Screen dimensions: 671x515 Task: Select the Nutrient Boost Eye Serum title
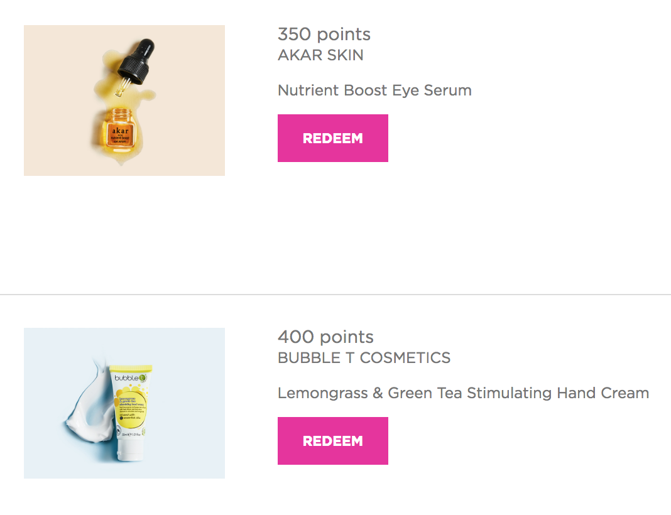(374, 90)
